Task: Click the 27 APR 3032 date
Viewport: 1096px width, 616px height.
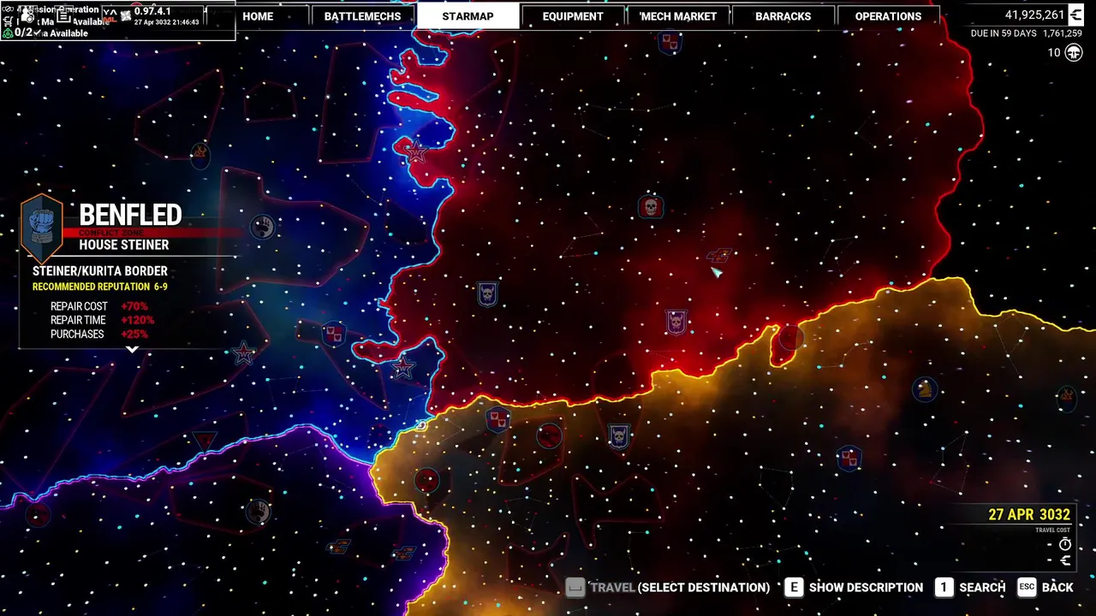Action: coord(1029,514)
